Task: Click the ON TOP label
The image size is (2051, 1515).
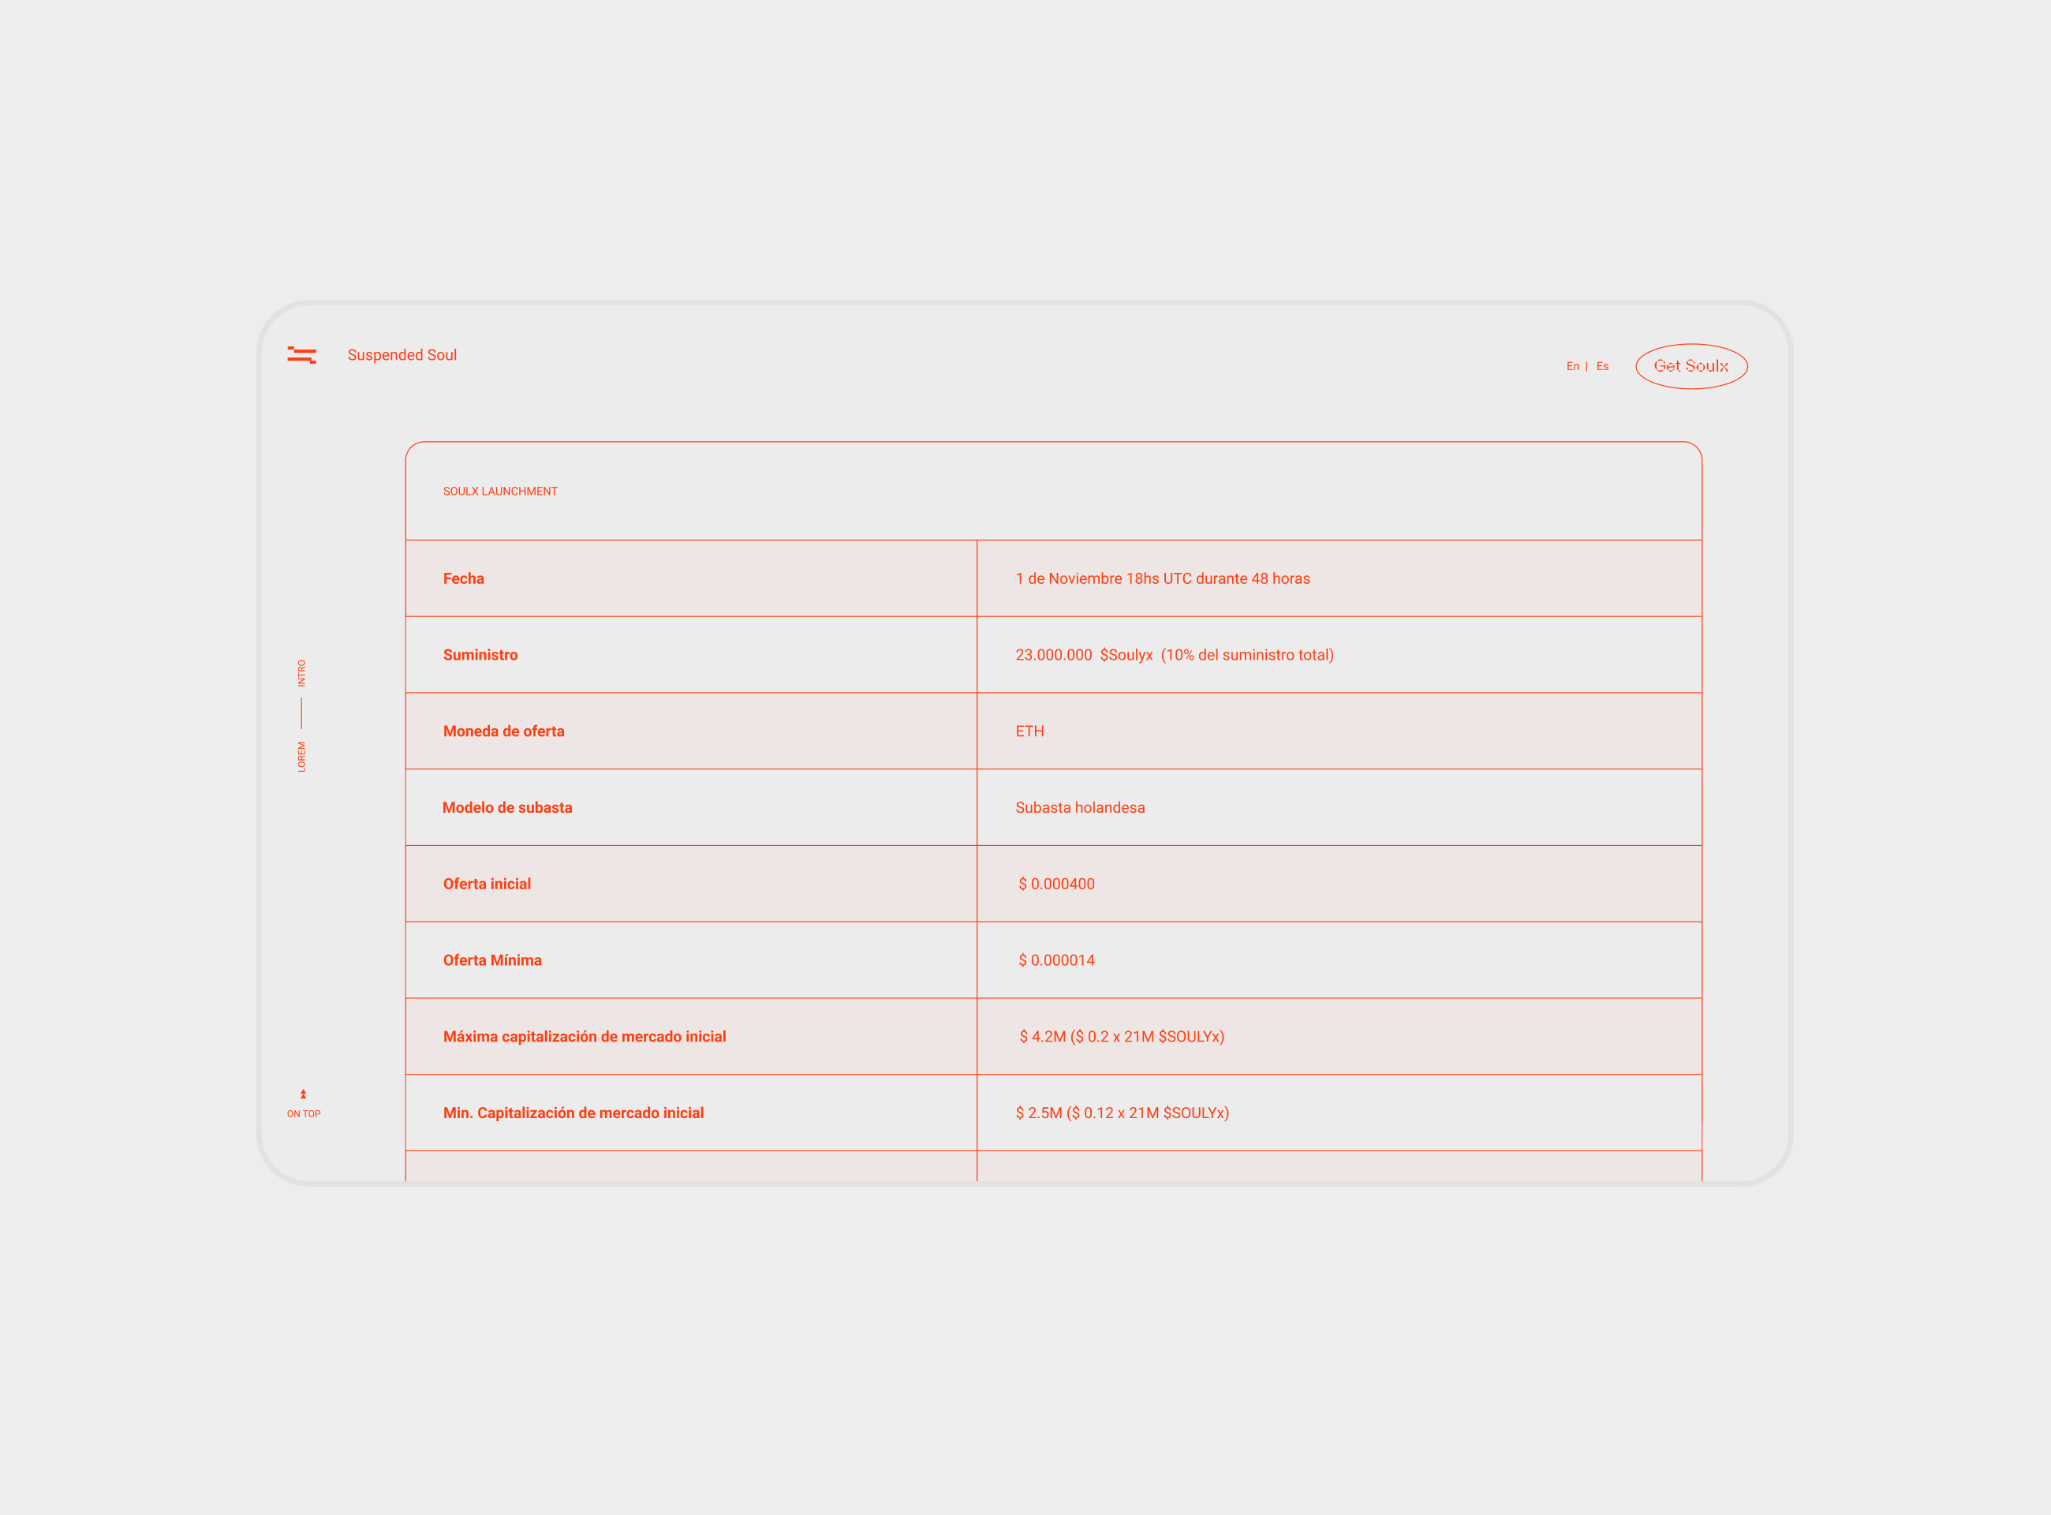Action: coord(304,1113)
